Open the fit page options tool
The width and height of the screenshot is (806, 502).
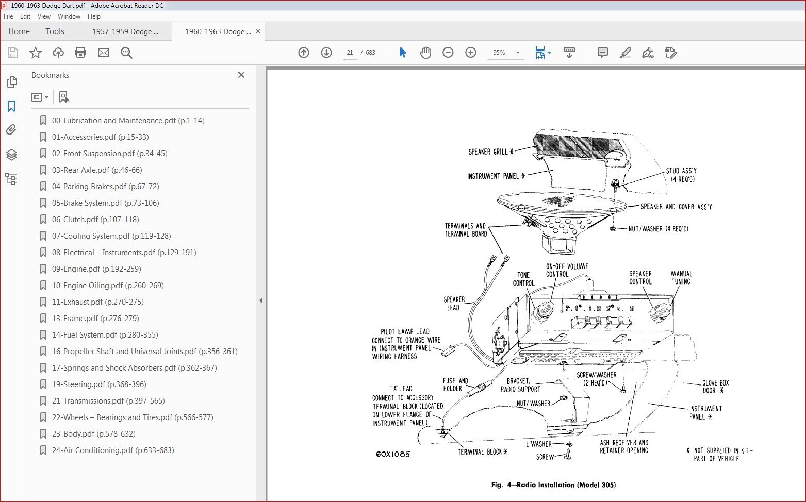click(x=542, y=53)
